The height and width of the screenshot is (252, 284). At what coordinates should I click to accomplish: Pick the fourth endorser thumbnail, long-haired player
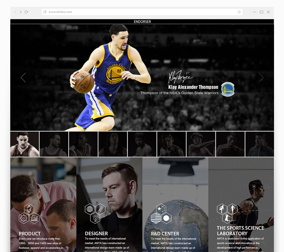point(113,144)
